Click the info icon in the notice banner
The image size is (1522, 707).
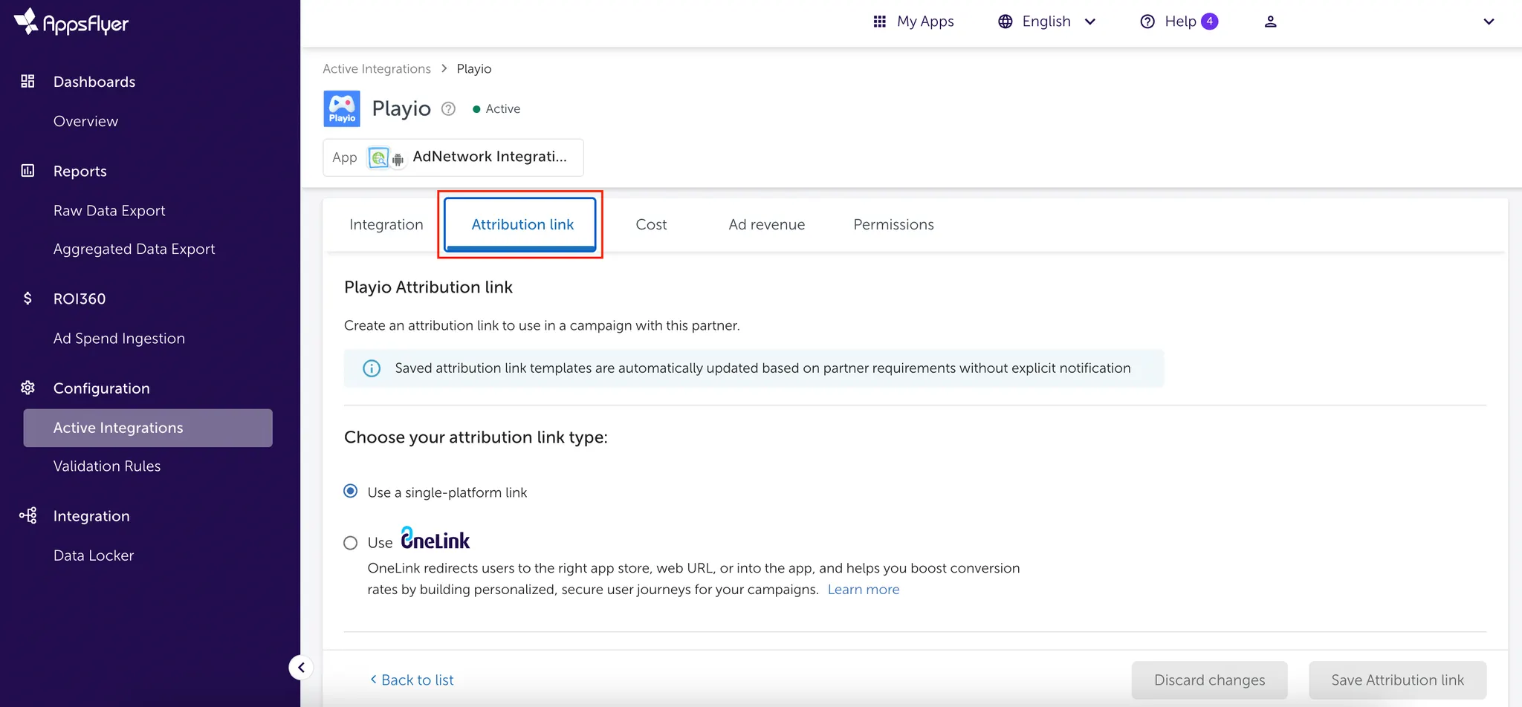tap(372, 368)
